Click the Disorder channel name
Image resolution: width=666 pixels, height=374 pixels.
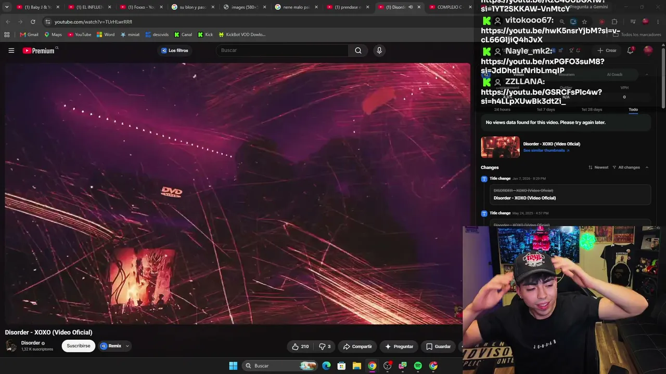tap(31, 343)
